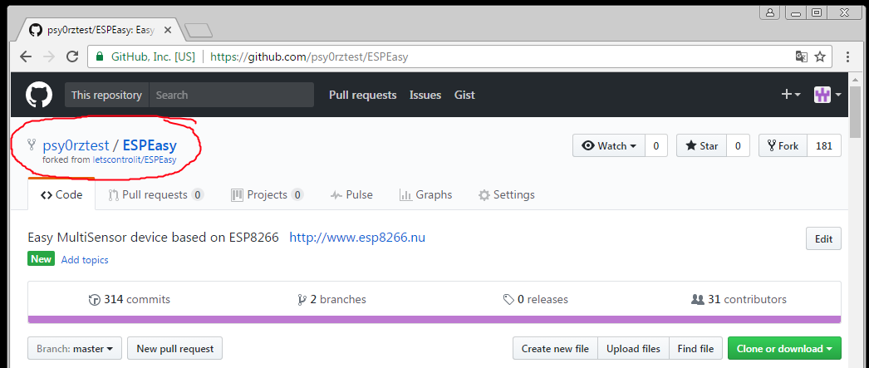This screenshot has height=368, width=869.
Task: Open the repository Settings tab
Action: pyautogui.click(x=507, y=194)
